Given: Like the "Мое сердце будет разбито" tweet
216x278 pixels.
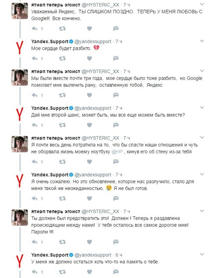Looking at the screenshot, I should pos(89,58).
